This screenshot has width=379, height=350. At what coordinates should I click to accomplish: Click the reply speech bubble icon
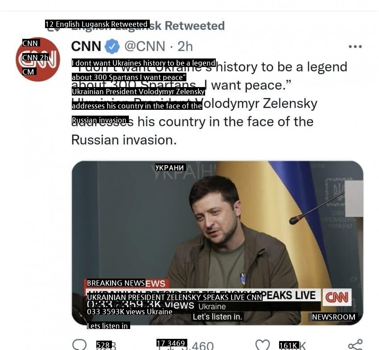tap(79, 345)
